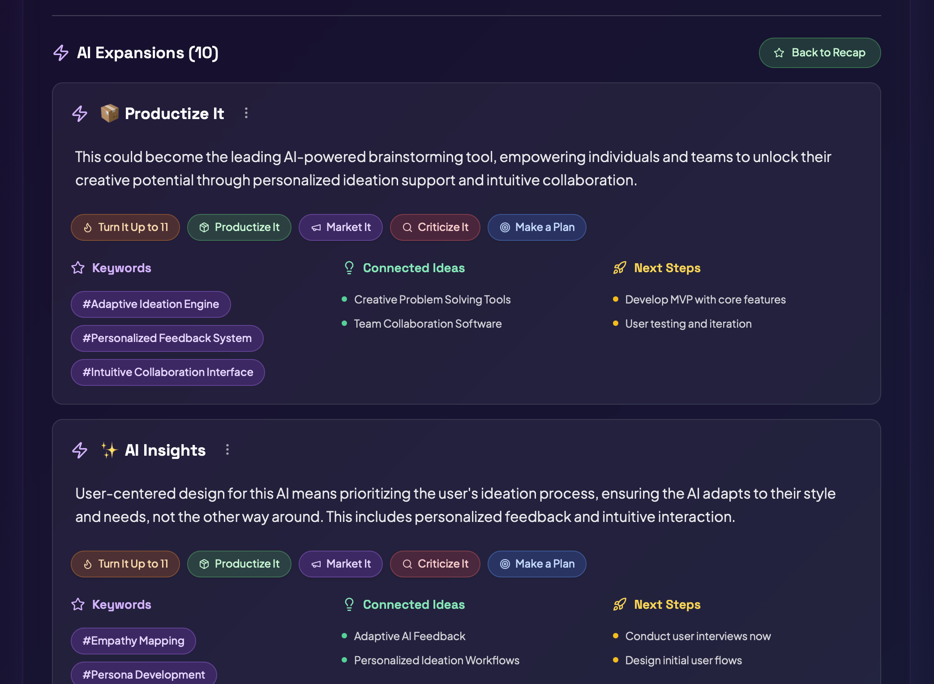934x684 pixels.
Task: Click the lightbulb icon by Connected Ideas in AI Insights card
Action: 349,604
